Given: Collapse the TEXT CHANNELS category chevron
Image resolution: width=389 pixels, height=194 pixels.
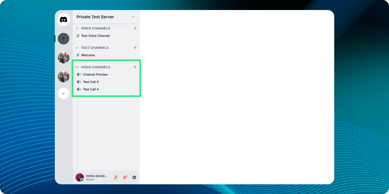Looking at the screenshot, I should [77, 48].
